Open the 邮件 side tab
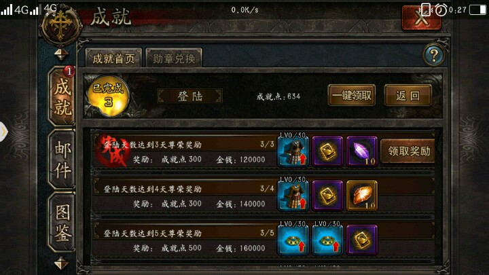This screenshot has height=275, width=489. click(62, 160)
